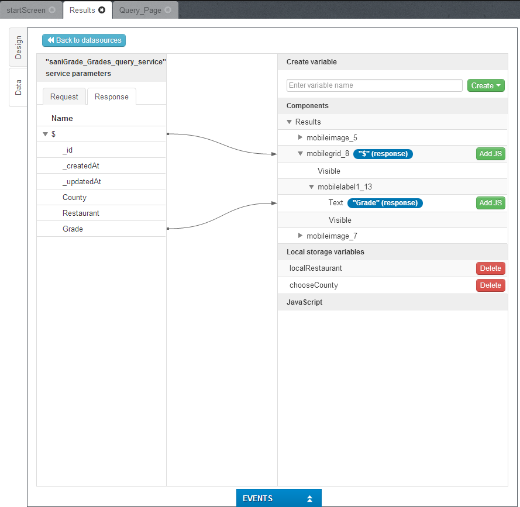Viewport: 520px width, 507px height.
Task: Close the Results tab
Action: tap(102, 11)
